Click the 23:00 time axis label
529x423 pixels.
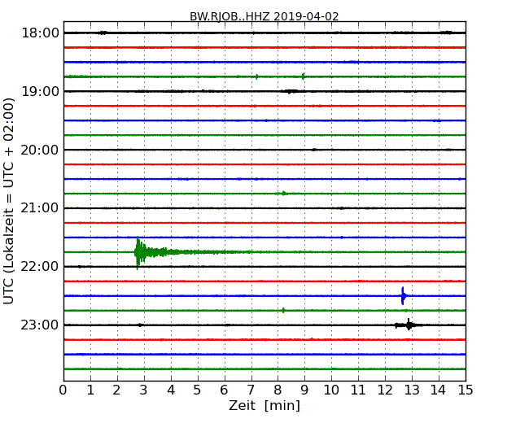40,325
